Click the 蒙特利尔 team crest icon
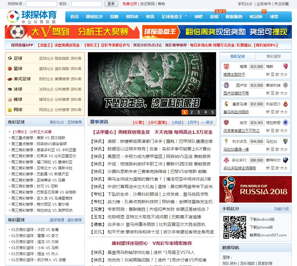 [286, 160]
